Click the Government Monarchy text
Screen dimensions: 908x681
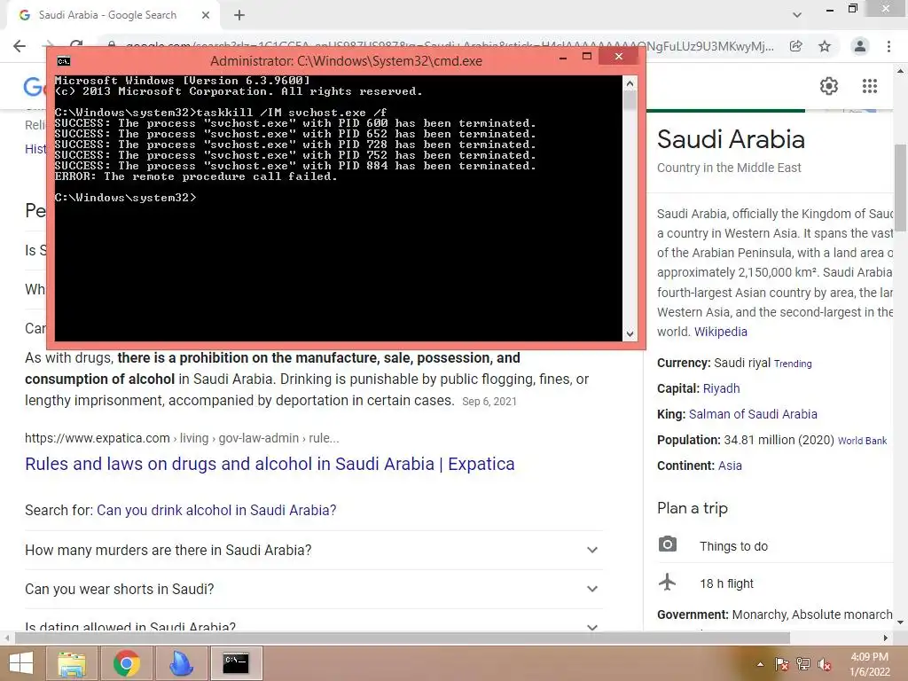pos(774,614)
